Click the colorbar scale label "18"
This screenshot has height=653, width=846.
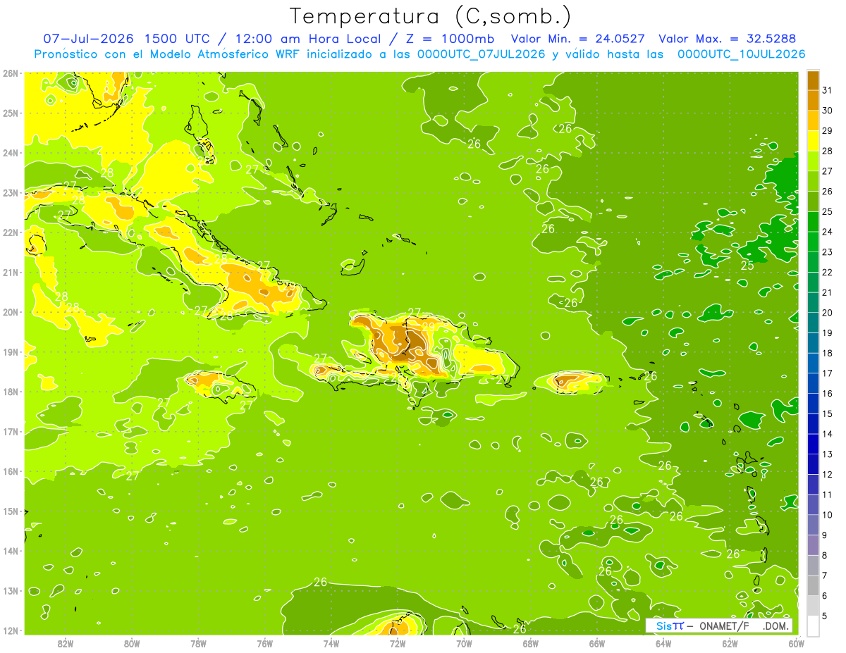tap(827, 353)
